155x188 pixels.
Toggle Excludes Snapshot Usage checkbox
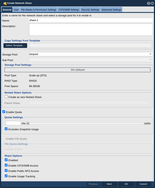pyautogui.click(x=6, y=129)
